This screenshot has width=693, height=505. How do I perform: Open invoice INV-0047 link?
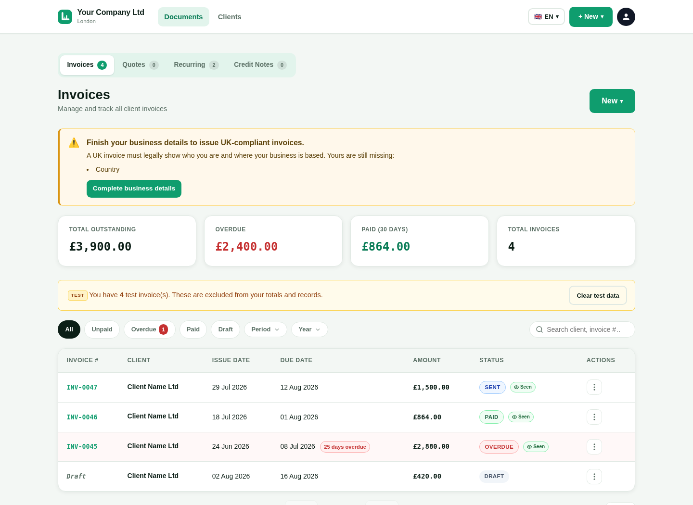(82, 387)
